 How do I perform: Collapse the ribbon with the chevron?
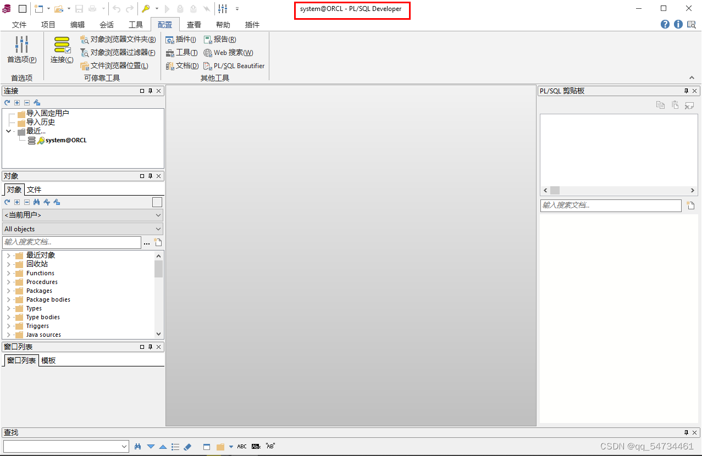tap(692, 78)
